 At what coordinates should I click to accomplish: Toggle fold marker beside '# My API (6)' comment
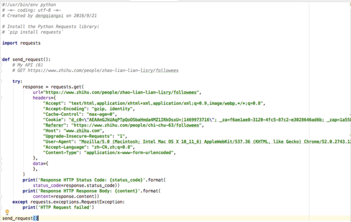tap(1, 65)
